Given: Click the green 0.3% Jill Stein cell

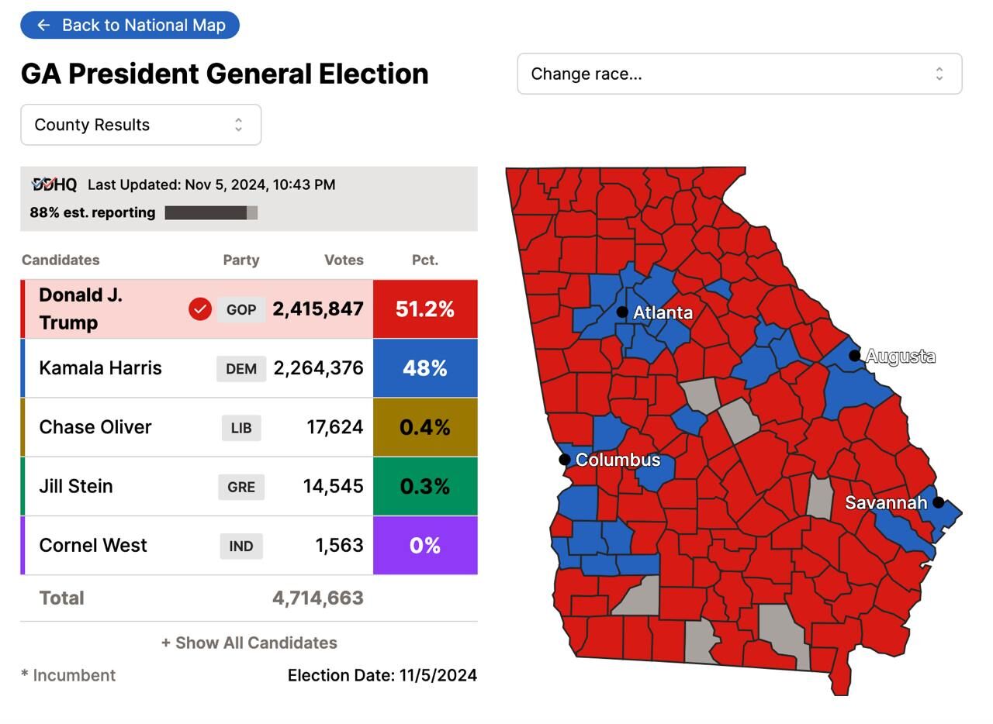Looking at the screenshot, I should [x=425, y=487].
